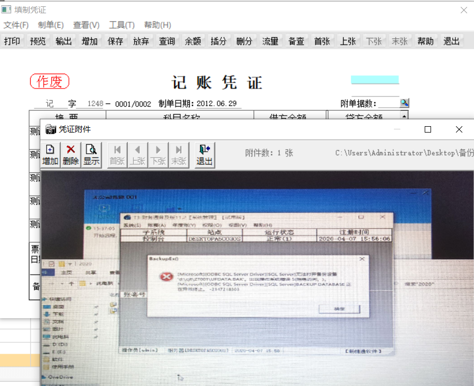Click the 附件数: 1 张 label
The height and width of the screenshot is (386, 474).
click(269, 153)
